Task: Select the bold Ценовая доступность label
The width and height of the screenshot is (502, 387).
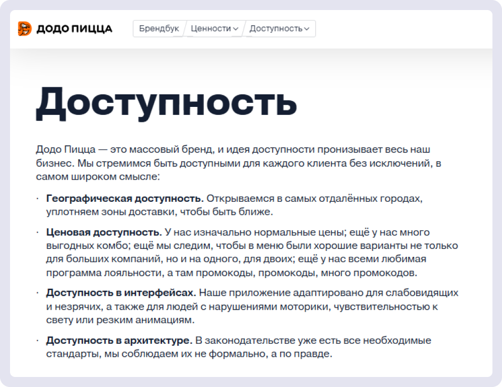Action: pos(104,232)
